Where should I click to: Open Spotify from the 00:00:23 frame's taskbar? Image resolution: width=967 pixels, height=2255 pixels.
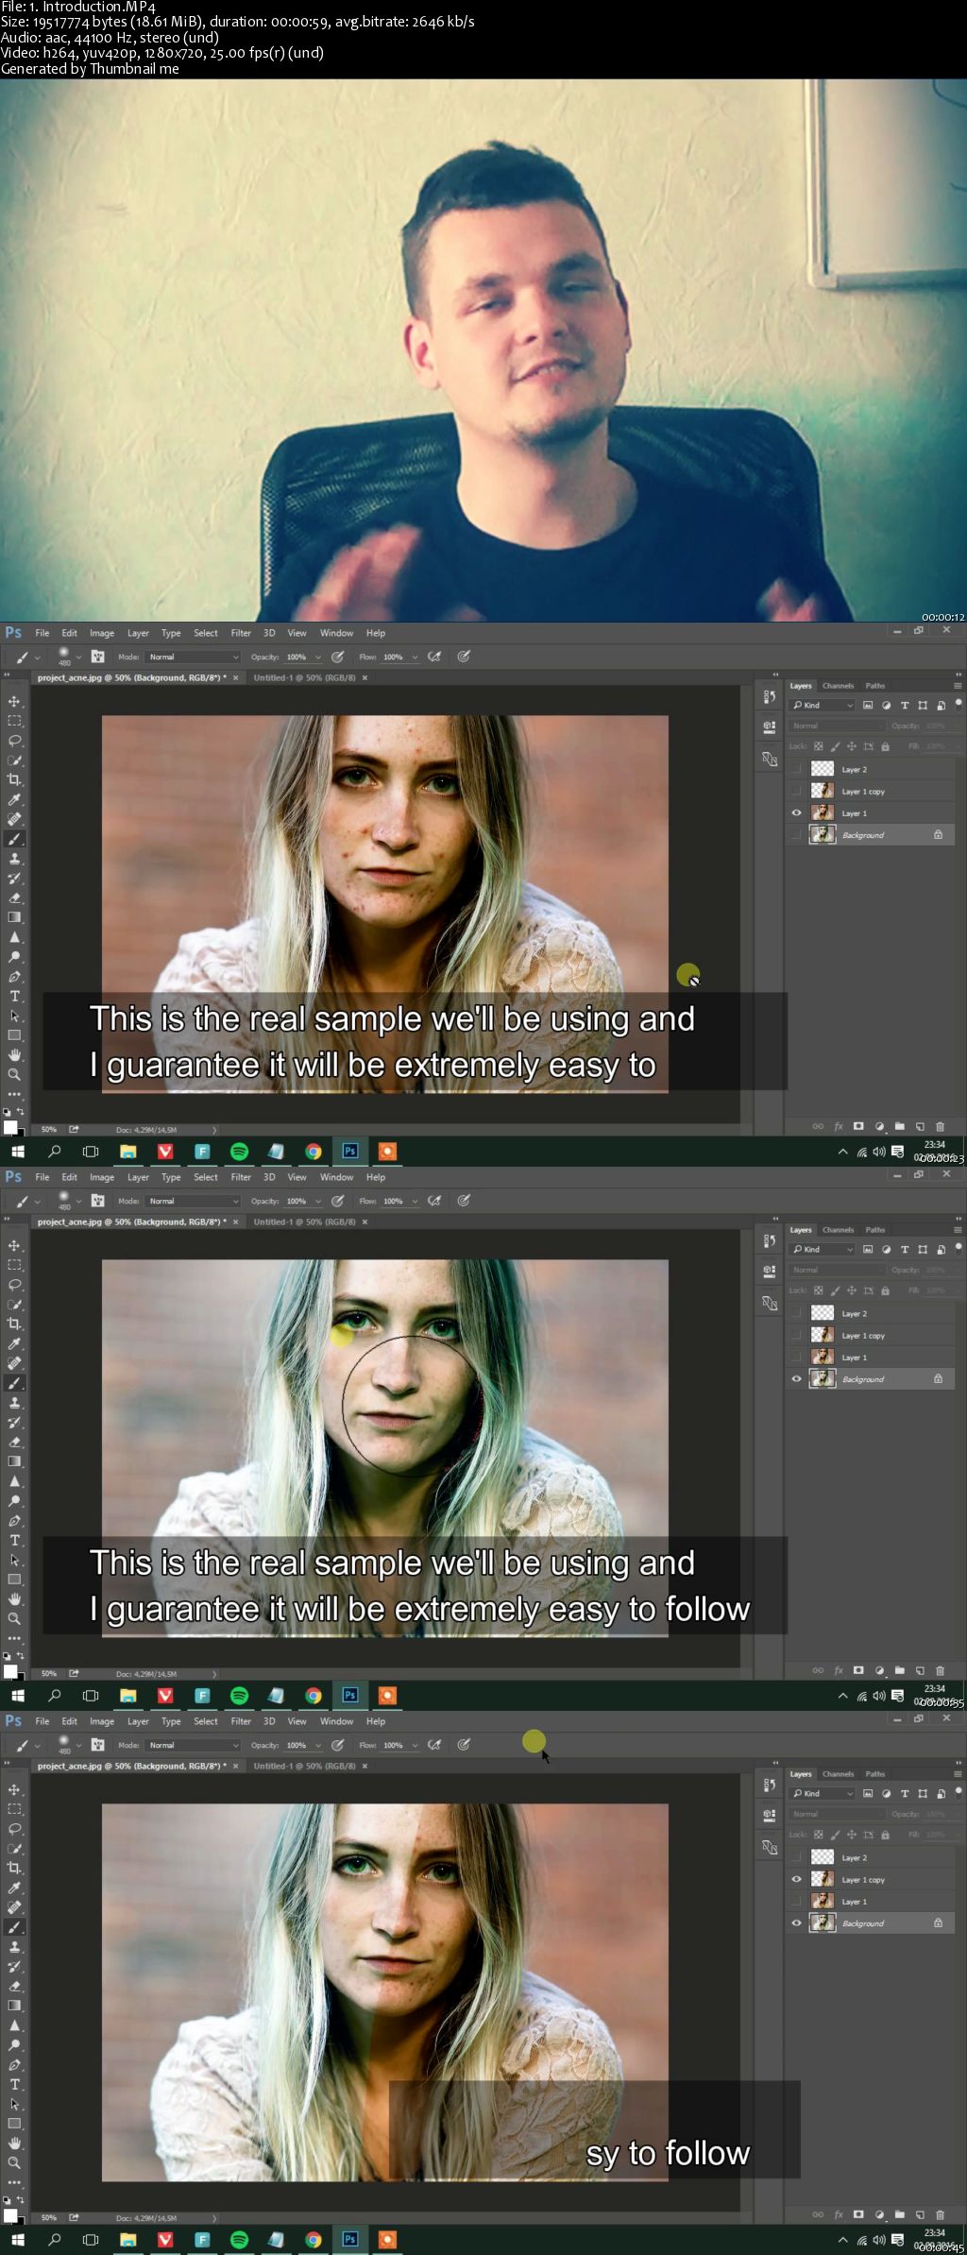(x=240, y=1152)
